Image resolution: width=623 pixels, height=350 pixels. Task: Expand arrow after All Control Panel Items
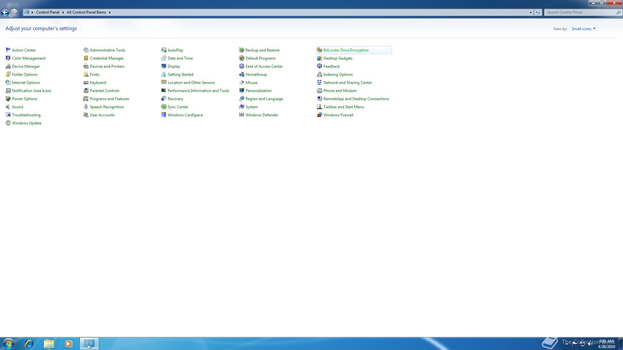tap(110, 12)
